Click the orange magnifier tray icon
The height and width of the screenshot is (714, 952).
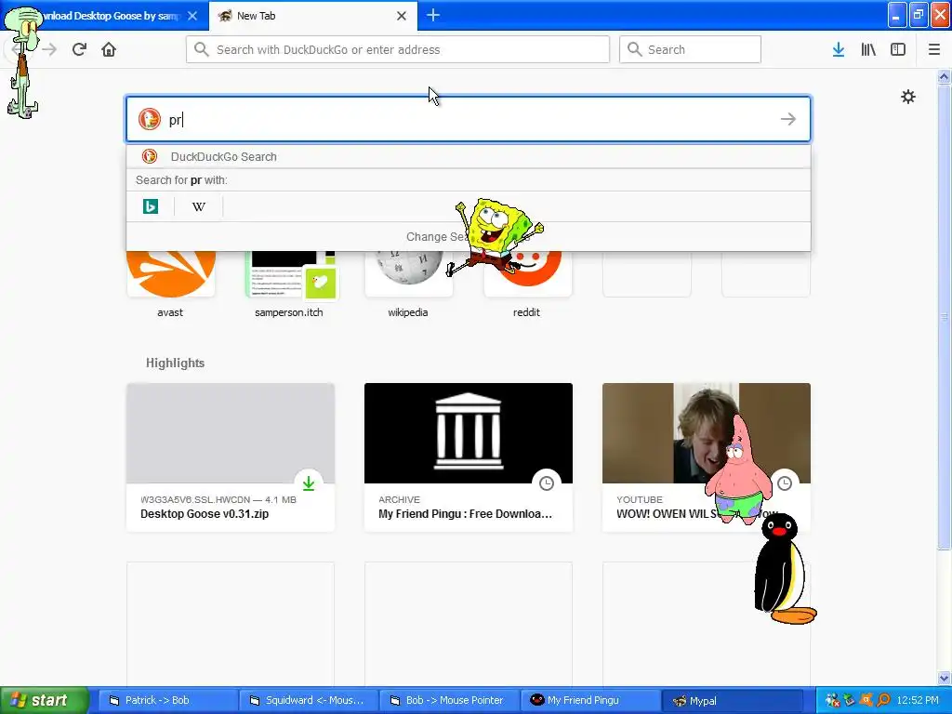click(x=883, y=700)
